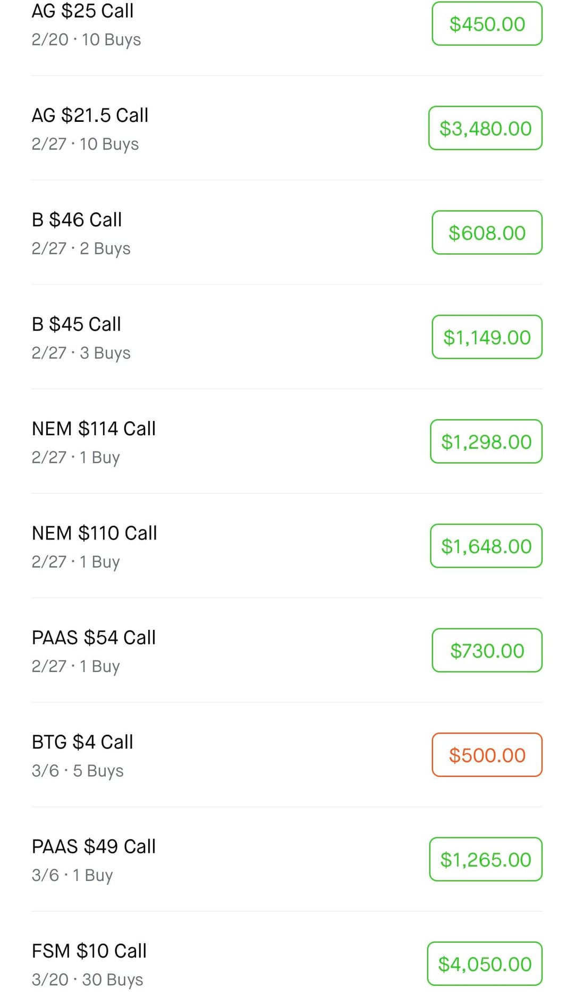Screen dimensions: 574x1005
Task: Tap the $4,050.00 value button
Action: [485, 964]
